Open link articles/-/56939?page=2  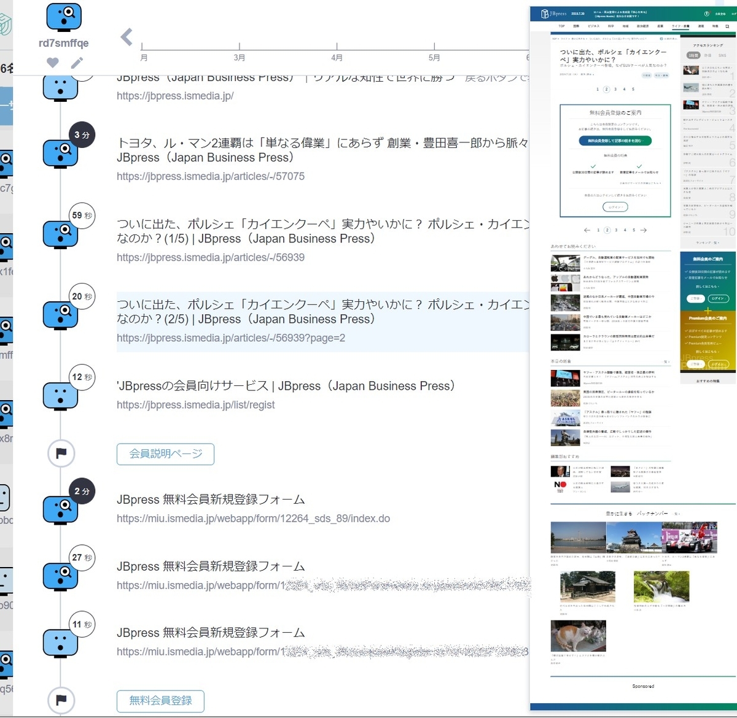coord(231,338)
